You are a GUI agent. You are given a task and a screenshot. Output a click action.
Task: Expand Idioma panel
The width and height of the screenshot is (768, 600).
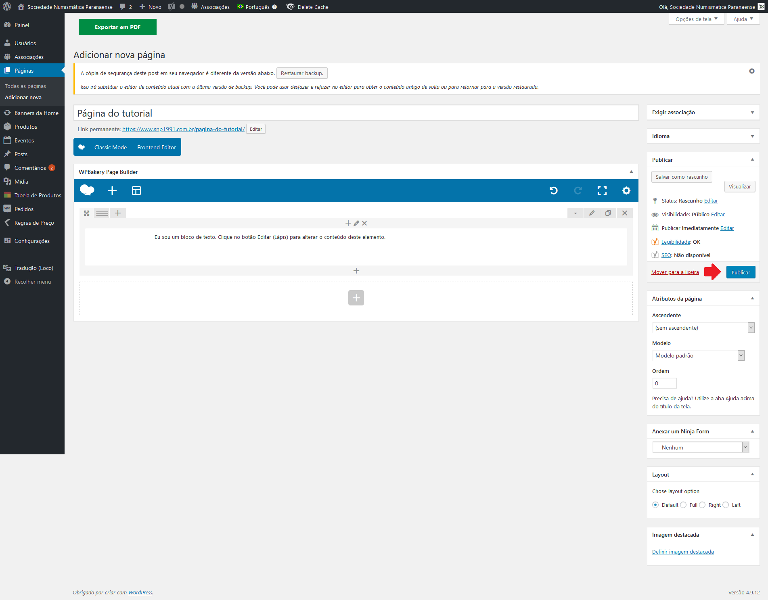tap(752, 136)
